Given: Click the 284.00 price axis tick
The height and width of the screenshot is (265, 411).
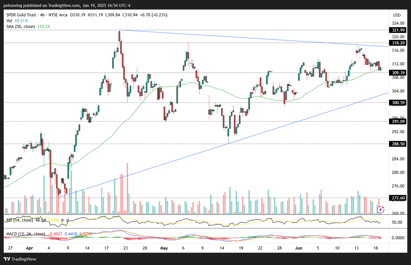Looking at the screenshot, I should pyautogui.click(x=398, y=159).
